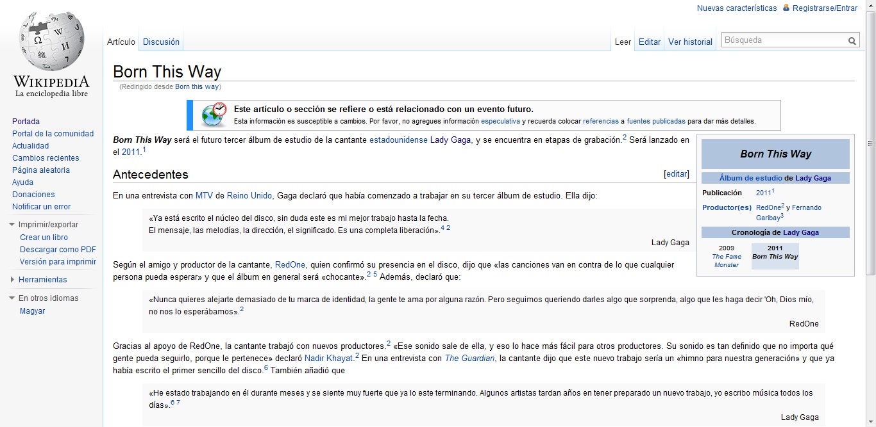Image resolution: width=876 pixels, height=427 pixels.
Task: Edit the Antecedentes section via [editar]
Action: tap(677, 174)
